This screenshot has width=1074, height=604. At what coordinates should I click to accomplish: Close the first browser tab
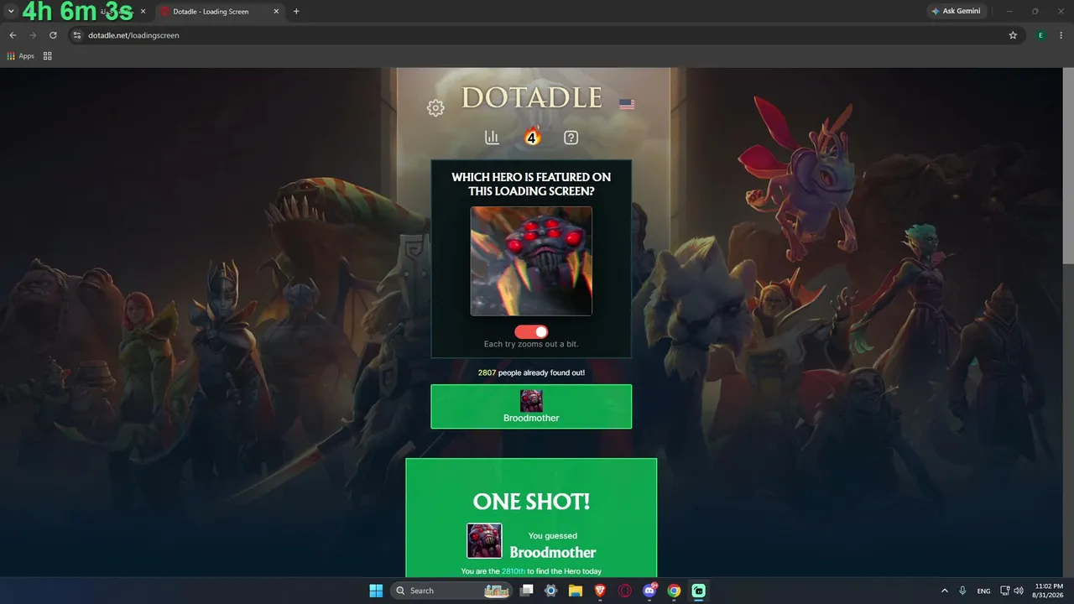click(x=143, y=12)
